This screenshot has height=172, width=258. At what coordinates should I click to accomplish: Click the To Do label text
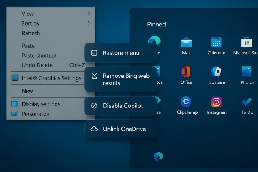point(247,112)
